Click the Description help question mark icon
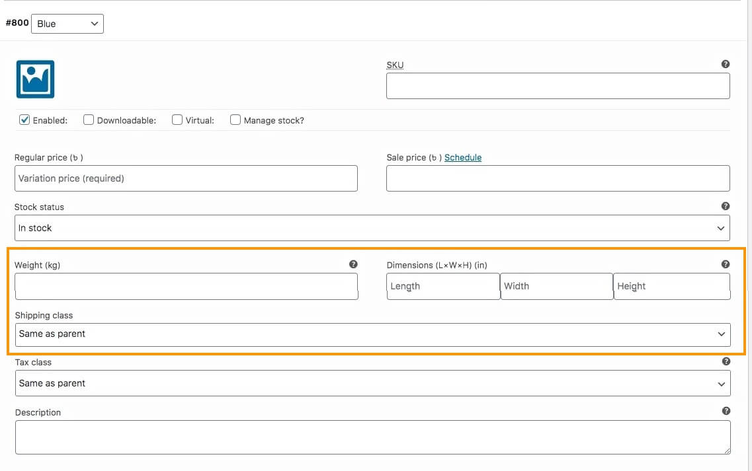Screen dimensions: 752x471 [x=726, y=411]
